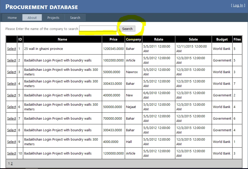
Task: Go to the Search menu tab
Action: point(75,18)
